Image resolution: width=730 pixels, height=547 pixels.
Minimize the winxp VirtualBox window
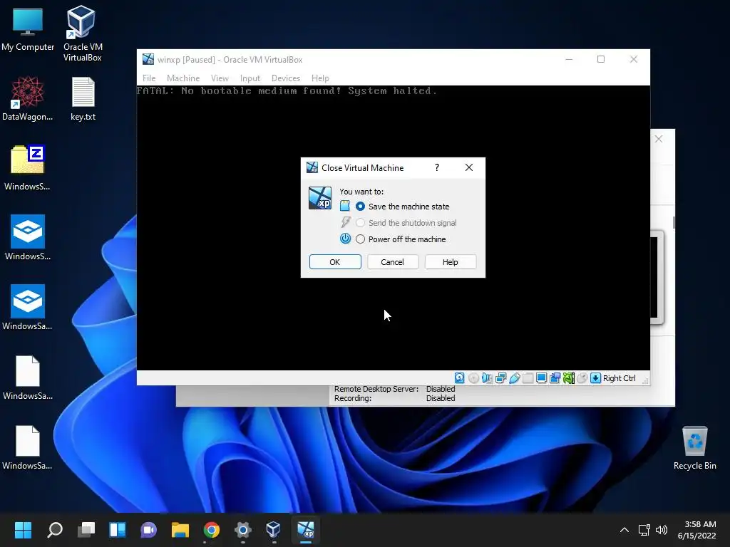coord(569,59)
